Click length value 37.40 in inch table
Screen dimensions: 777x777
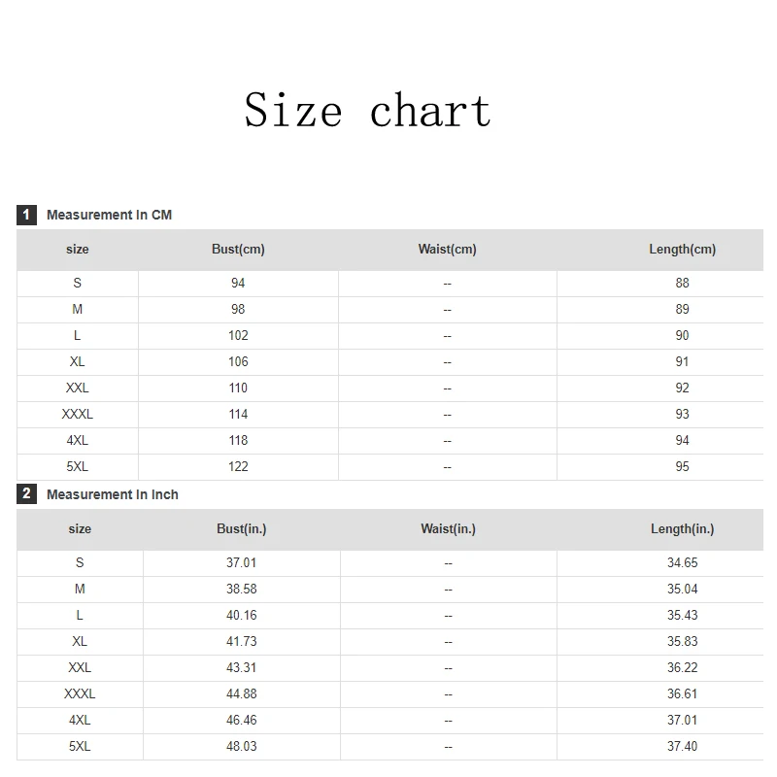(682, 746)
